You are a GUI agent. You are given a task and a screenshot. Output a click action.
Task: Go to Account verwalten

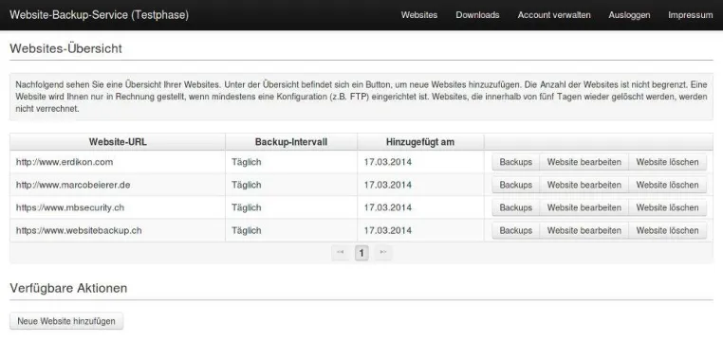554,15
